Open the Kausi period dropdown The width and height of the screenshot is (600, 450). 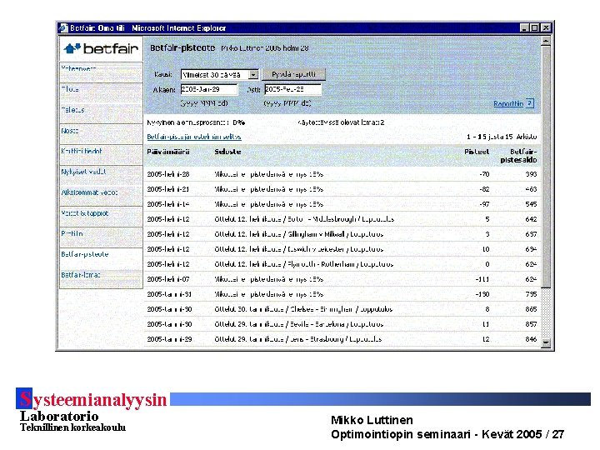point(220,75)
